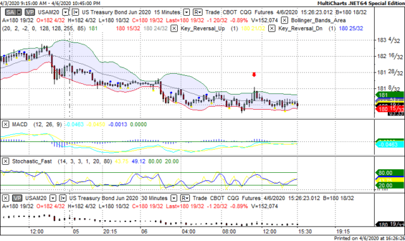This screenshot has height=241, width=405.
Task: Click the CBOT exchange label in the top chart
Action: [230, 12]
